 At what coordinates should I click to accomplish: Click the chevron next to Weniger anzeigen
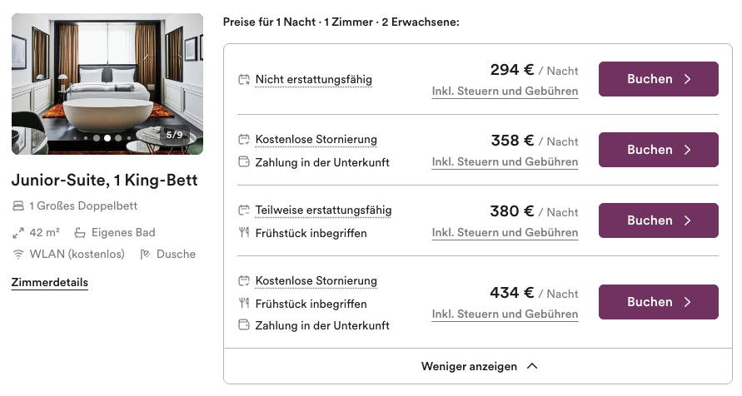[x=533, y=366]
